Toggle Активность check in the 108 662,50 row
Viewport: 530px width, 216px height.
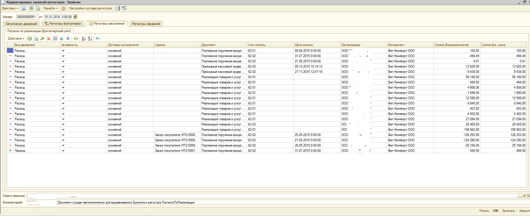63,130
